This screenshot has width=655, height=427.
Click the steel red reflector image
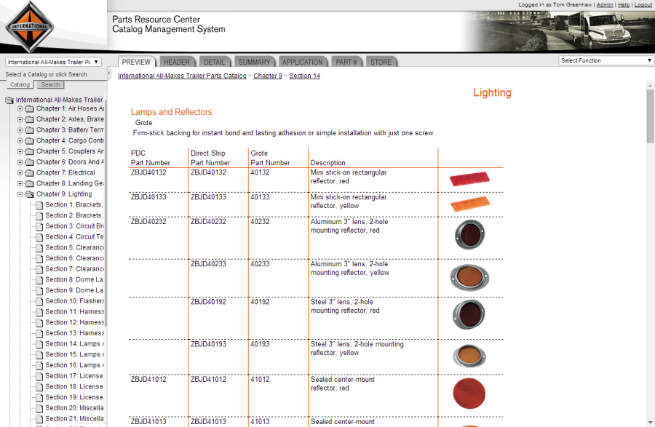[x=469, y=314]
